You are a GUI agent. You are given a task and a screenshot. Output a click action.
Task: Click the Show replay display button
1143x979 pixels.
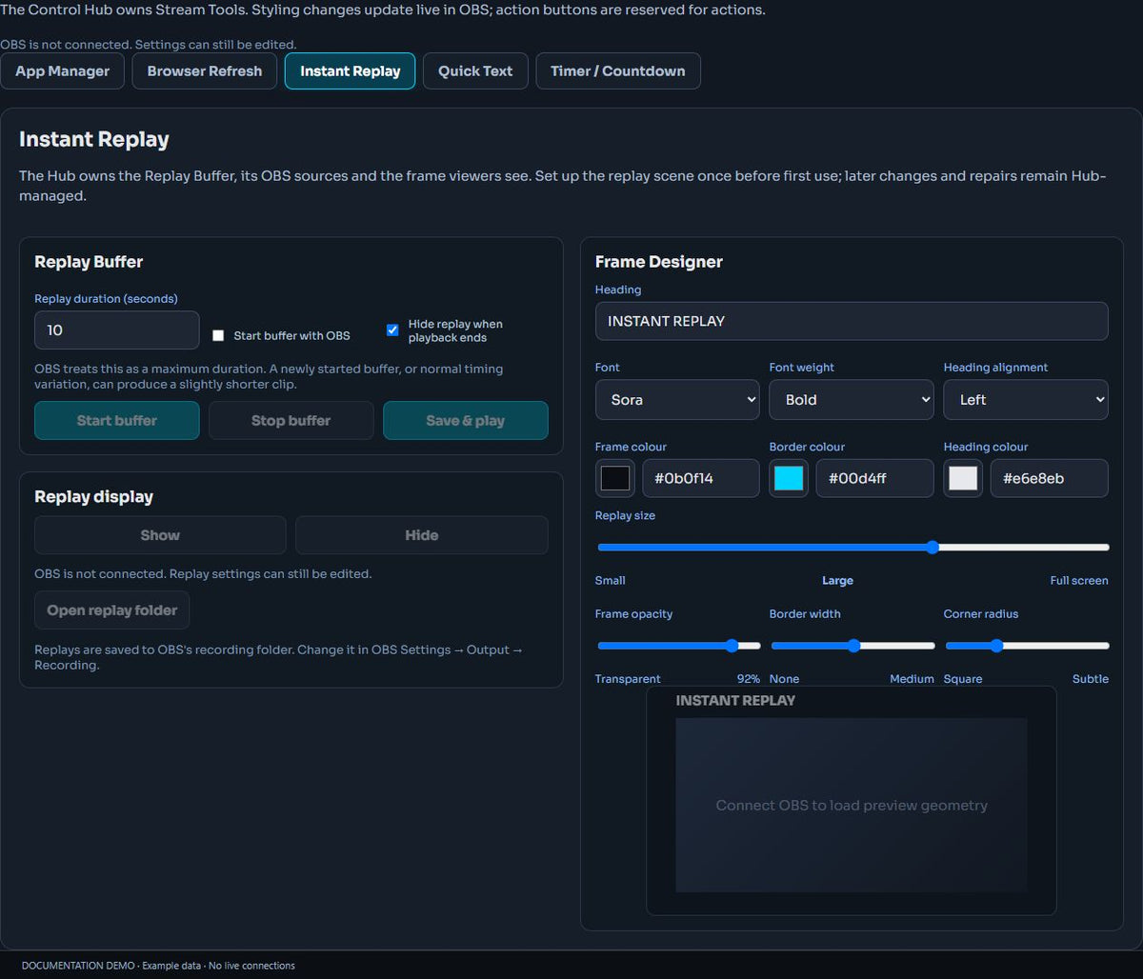160,535
